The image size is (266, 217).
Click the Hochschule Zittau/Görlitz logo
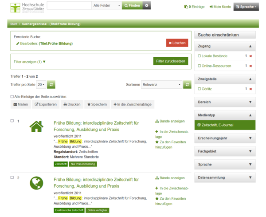tap(27, 7)
